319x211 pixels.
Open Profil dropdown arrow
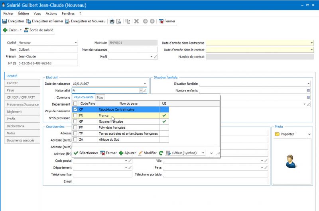[x=152, y=57]
